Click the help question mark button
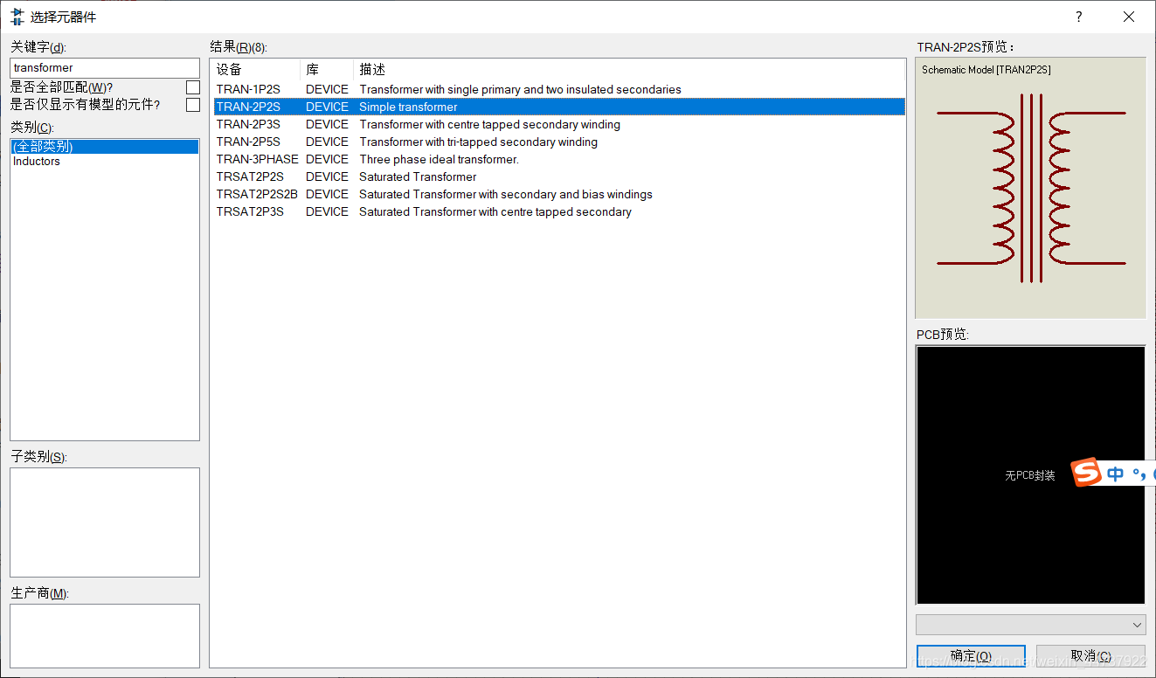 point(1078,17)
